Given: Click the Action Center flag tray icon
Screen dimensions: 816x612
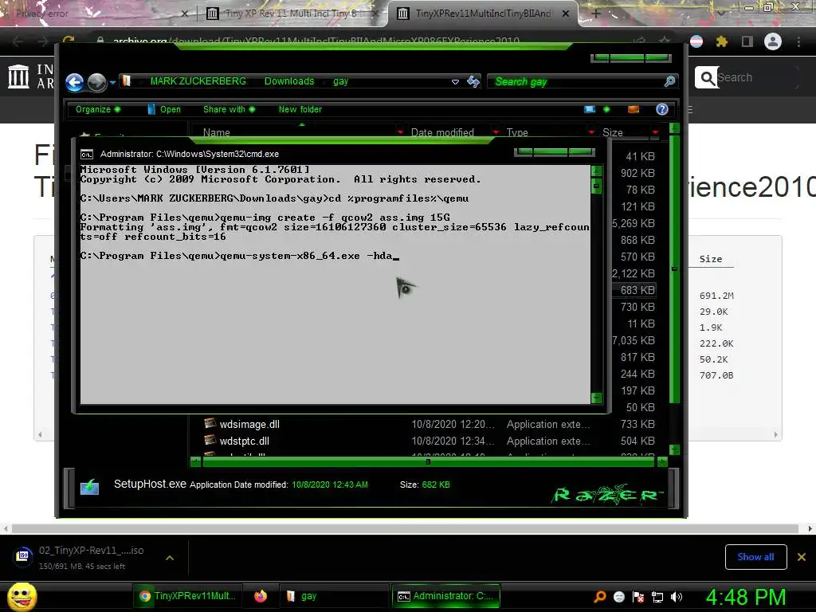Looking at the screenshot, I should coord(638,597).
